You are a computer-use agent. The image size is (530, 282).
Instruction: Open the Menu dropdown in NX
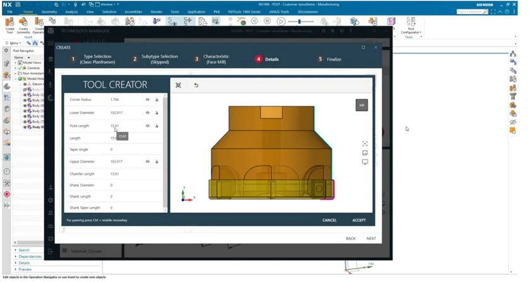point(13,43)
